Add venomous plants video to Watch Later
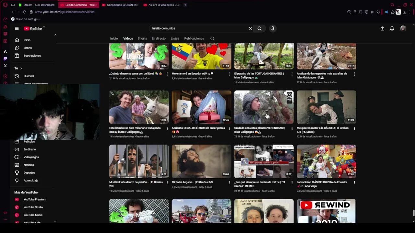Image resolution: width=415 pixels, height=233 pixels. [x=289, y=95]
